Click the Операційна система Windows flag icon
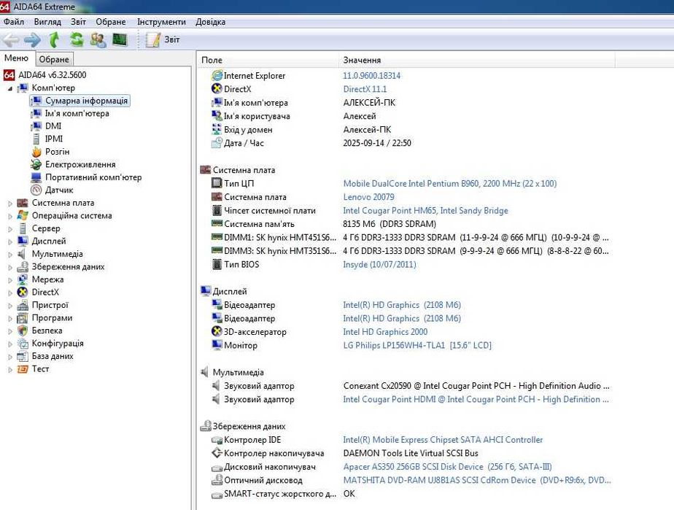 click(x=23, y=215)
